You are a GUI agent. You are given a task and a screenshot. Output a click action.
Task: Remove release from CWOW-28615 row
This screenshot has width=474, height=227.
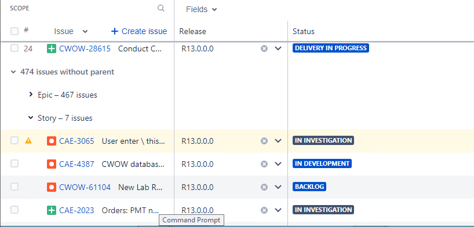tap(264, 49)
